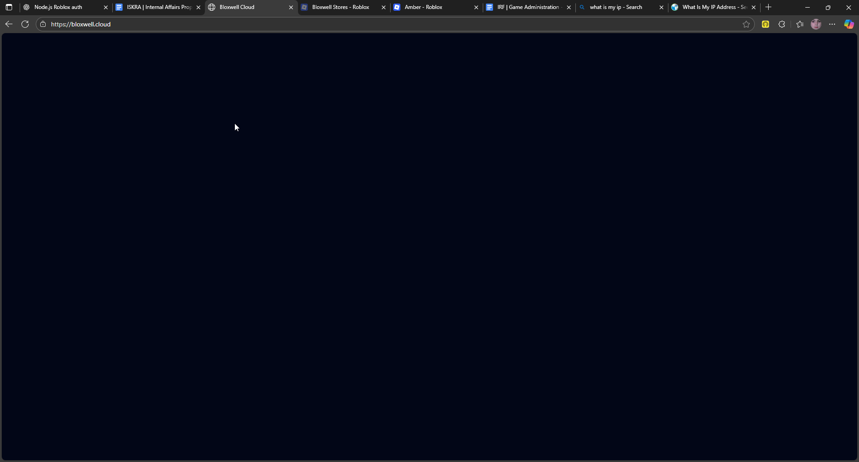This screenshot has height=462, width=859.
Task: Refresh the bloxwell.cloud page
Action: (x=25, y=24)
